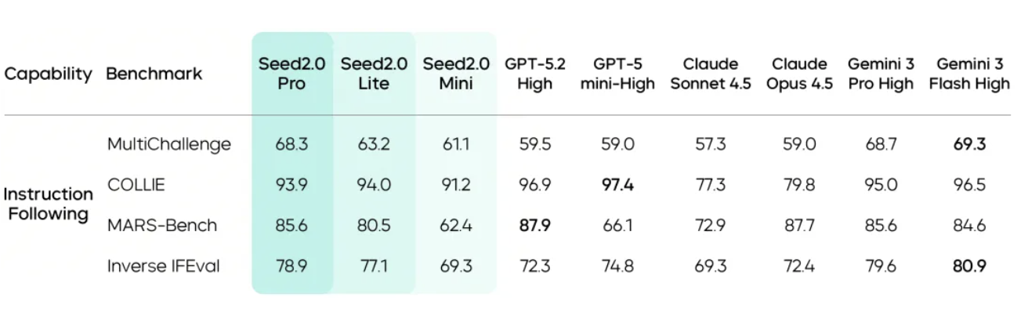Image resolution: width=1028 pixels, height=315 pixels.
Task: Select the Benchmark column header
Action: click(x=154, y=74)
